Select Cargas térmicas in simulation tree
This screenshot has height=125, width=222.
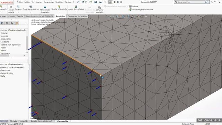[x=7, y=73]
